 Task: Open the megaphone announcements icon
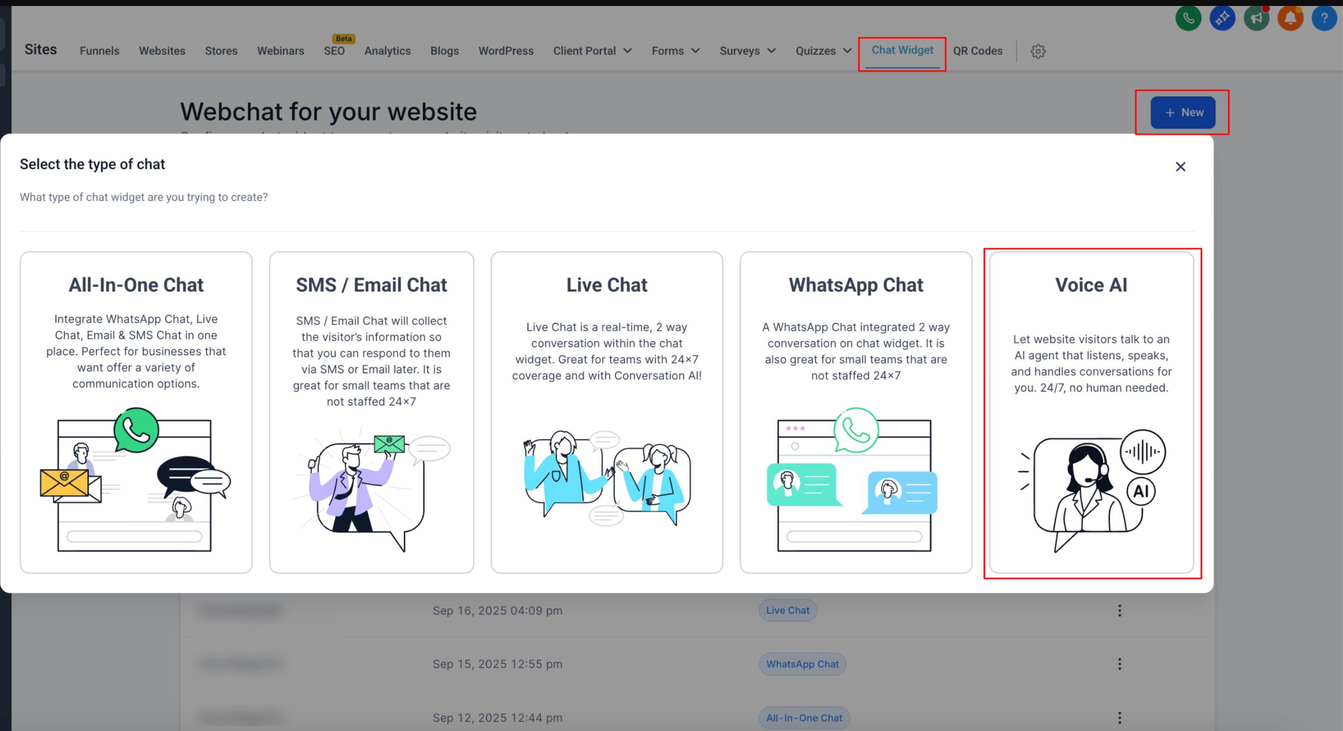(x=1256, y=18)
